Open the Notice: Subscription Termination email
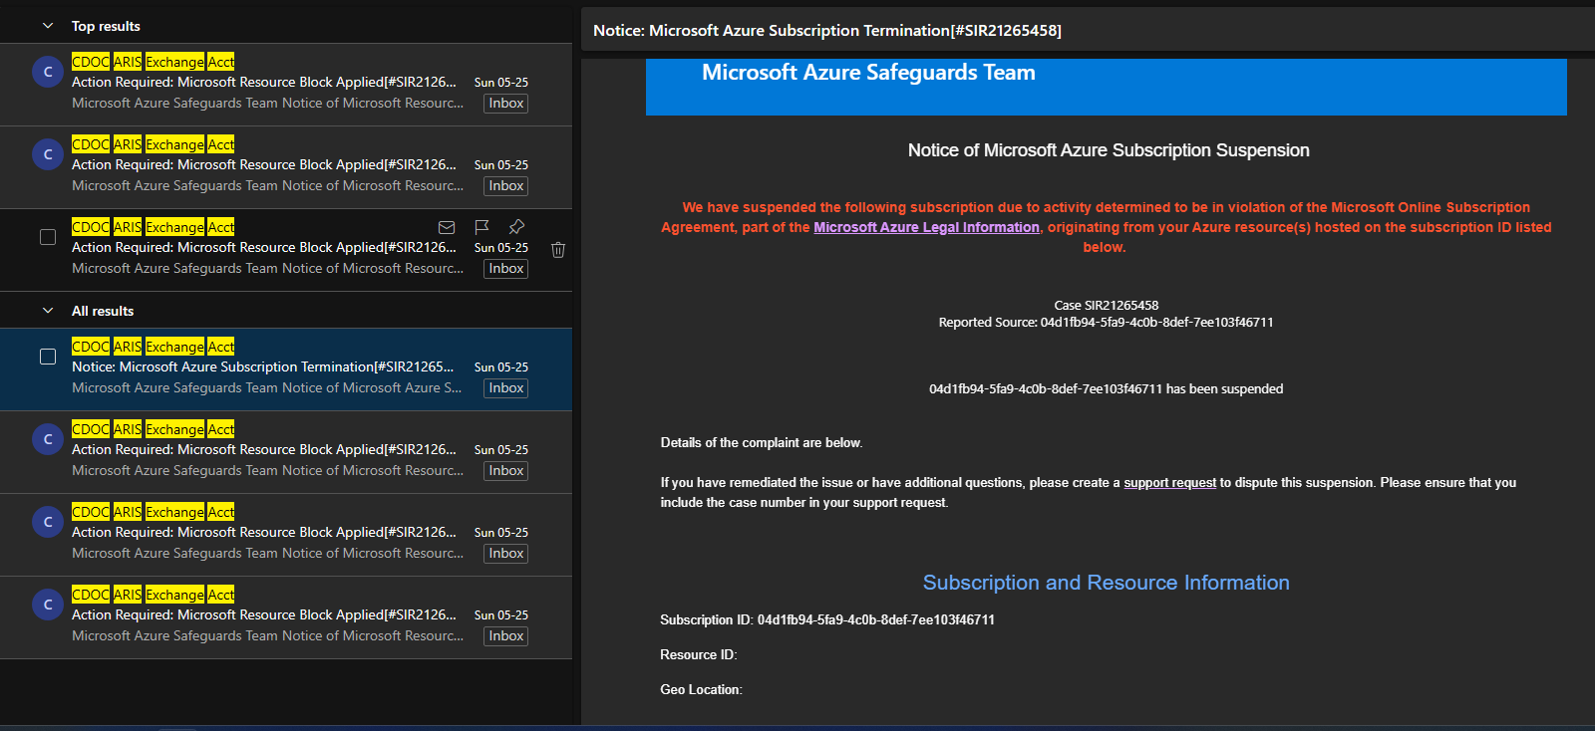This screenshot has height=731, width=1595. click(x=286, y=369)
